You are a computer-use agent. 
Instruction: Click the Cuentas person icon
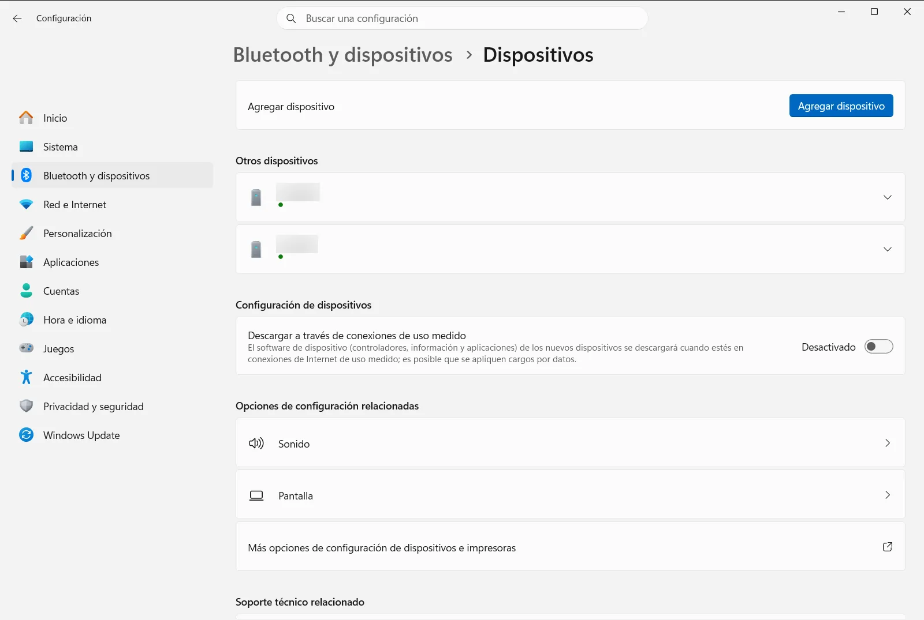[26, 291]
